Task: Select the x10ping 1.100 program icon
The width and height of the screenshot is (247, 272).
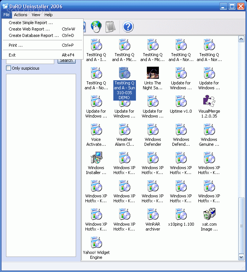Action: coord(181,214)
